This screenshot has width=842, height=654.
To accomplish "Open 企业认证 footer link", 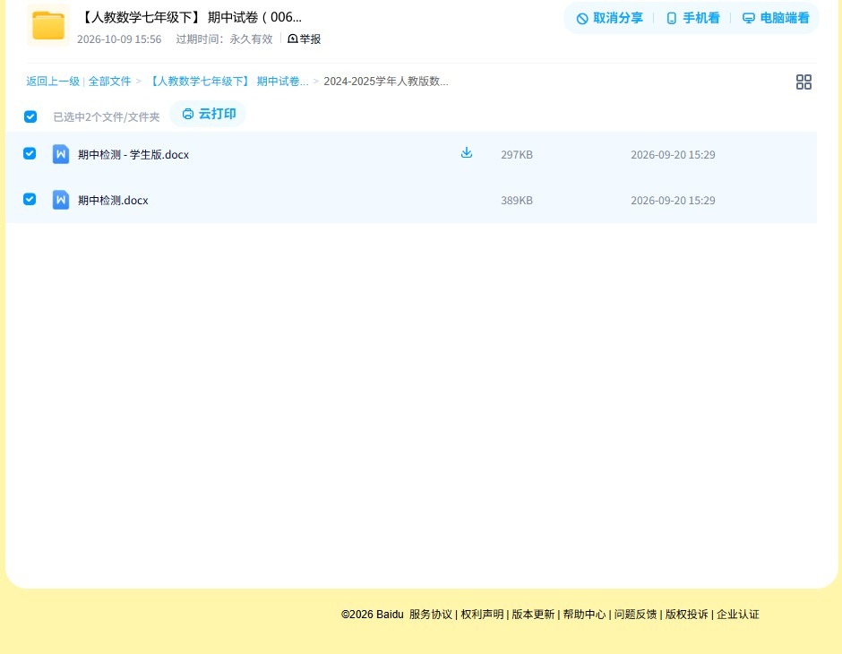I will 738,615.
